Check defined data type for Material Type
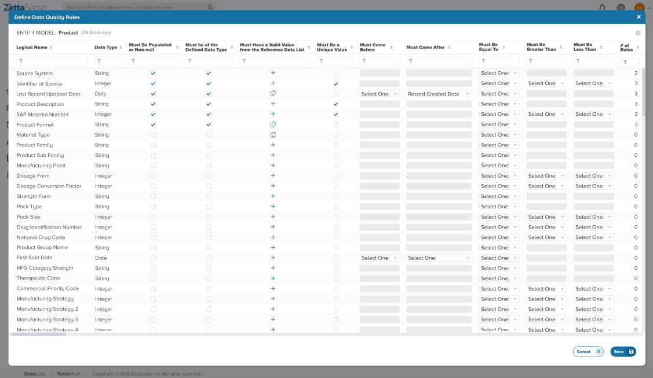Image resolution: width=653 pixels, height=378 pixels. (209, 135)
